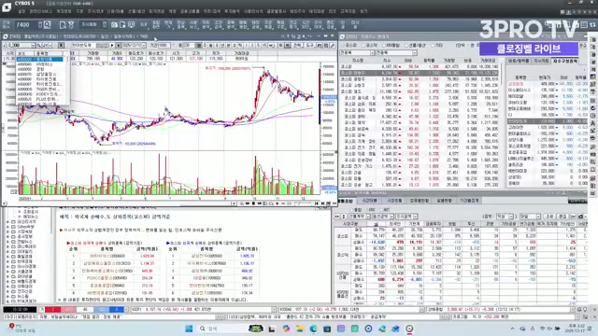The image size is (598, 336).
Task: Open Windows Start menu
Action: click(x=189, y=329)
